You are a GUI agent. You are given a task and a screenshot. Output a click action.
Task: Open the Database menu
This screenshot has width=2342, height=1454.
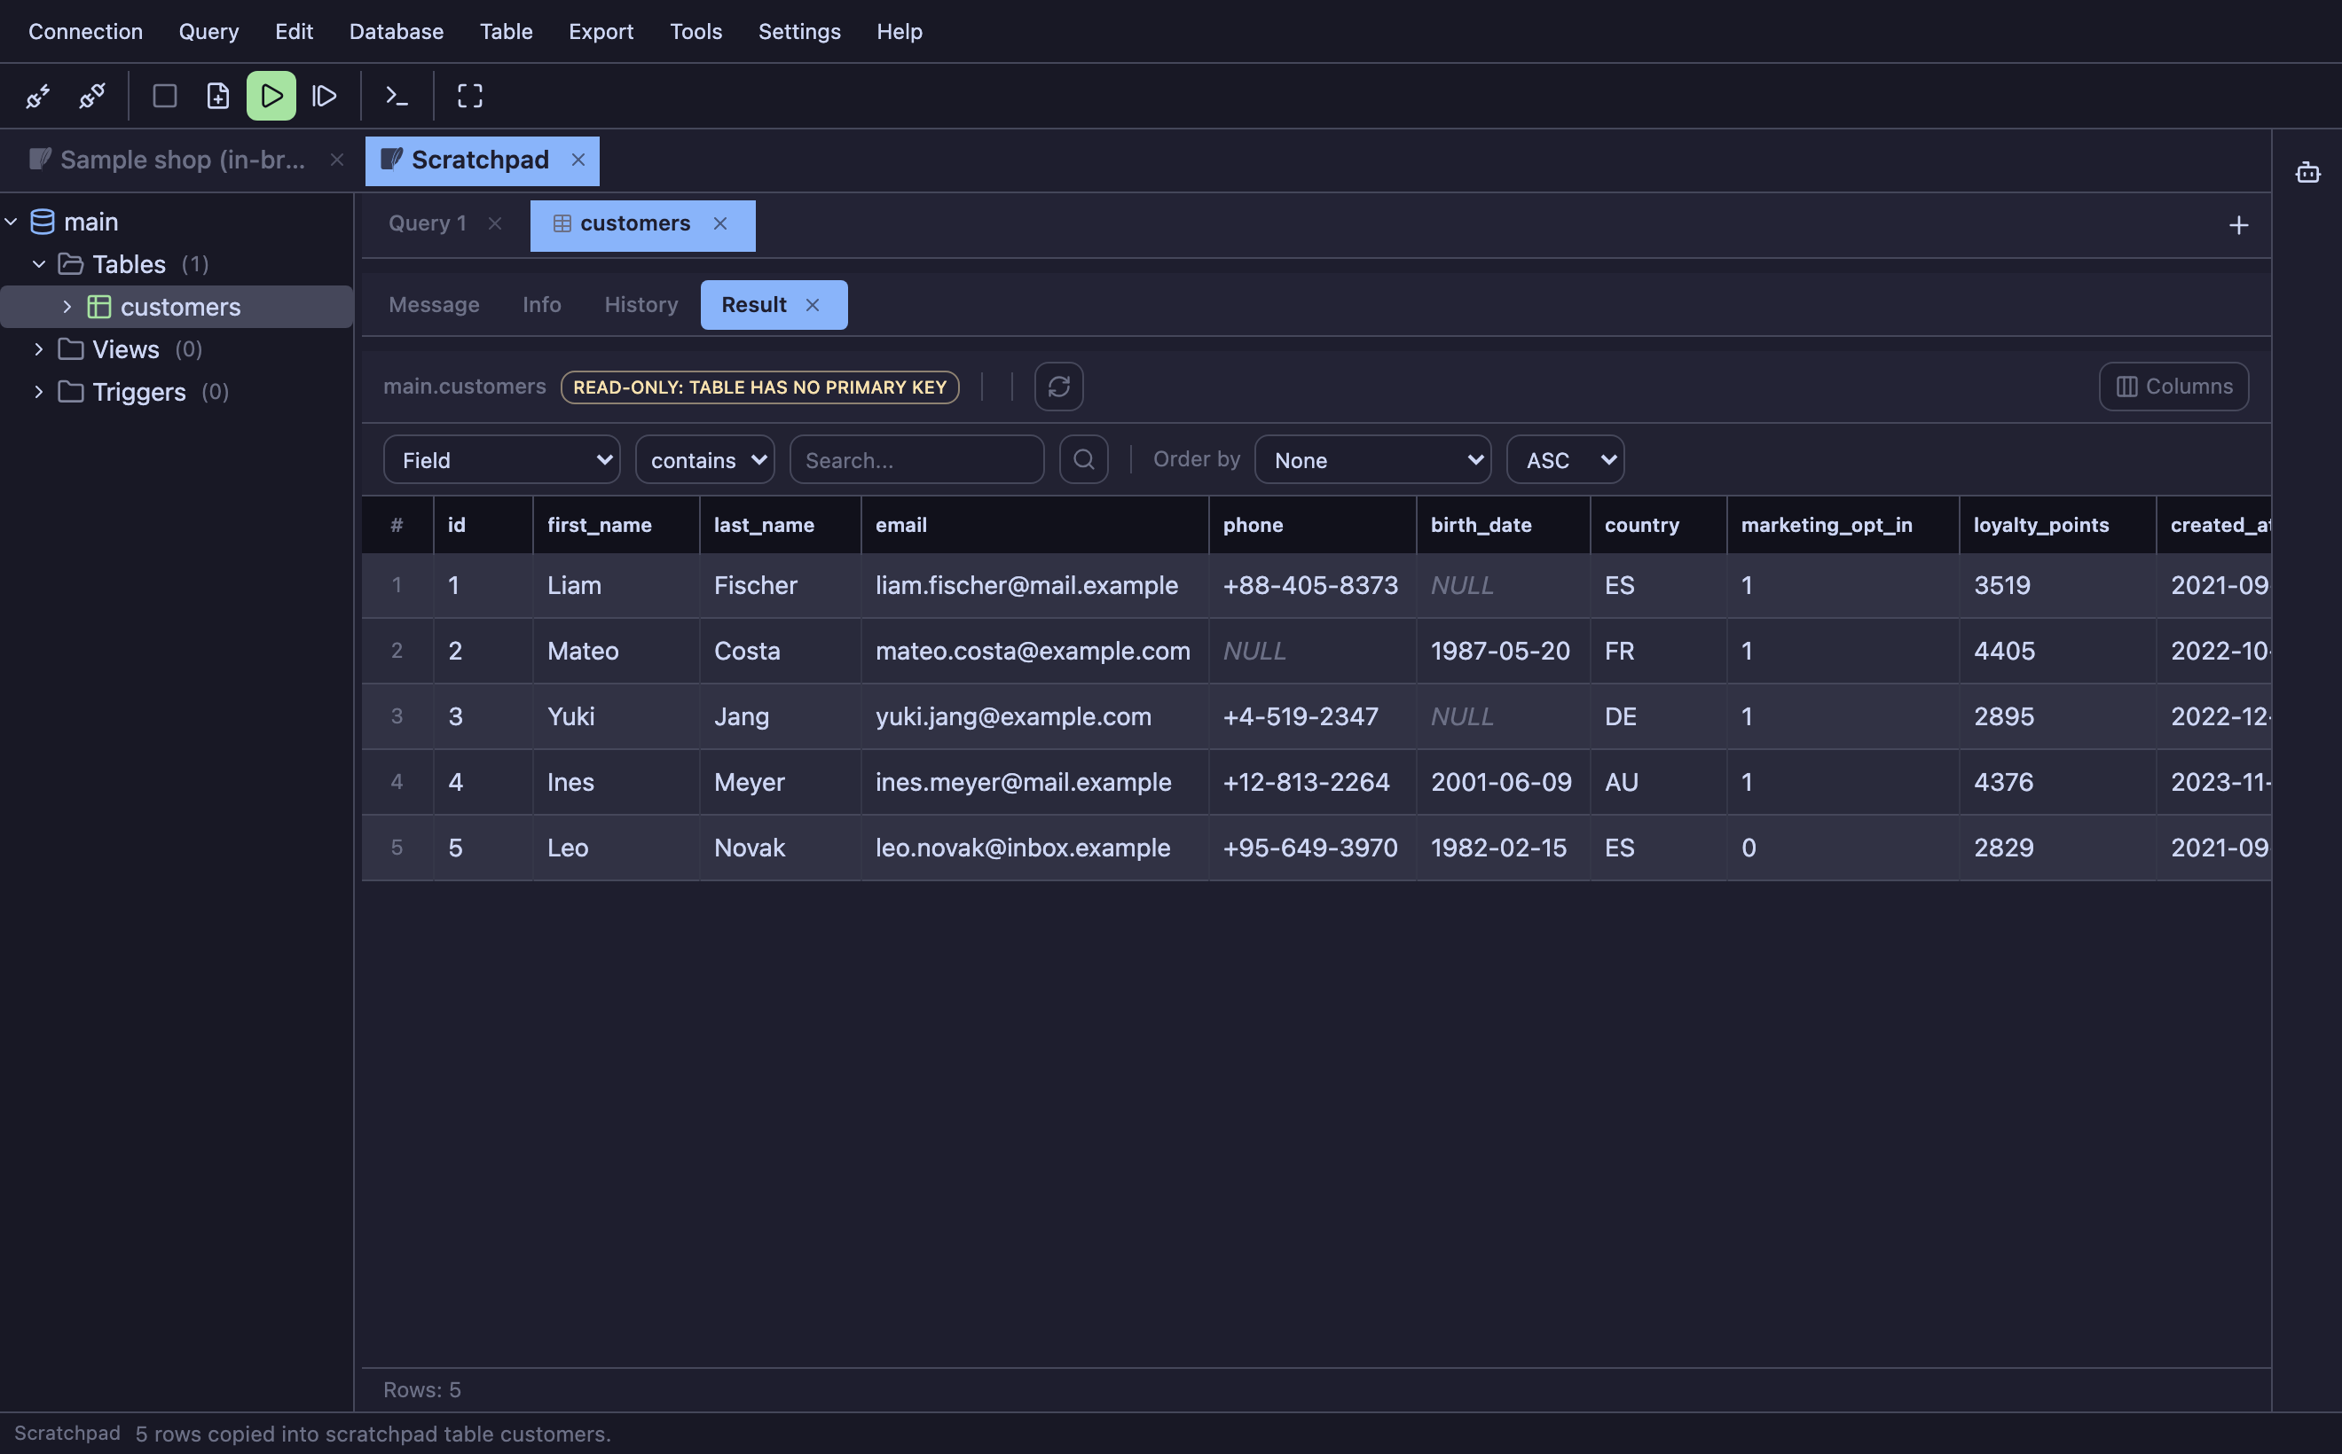(397, 32)
